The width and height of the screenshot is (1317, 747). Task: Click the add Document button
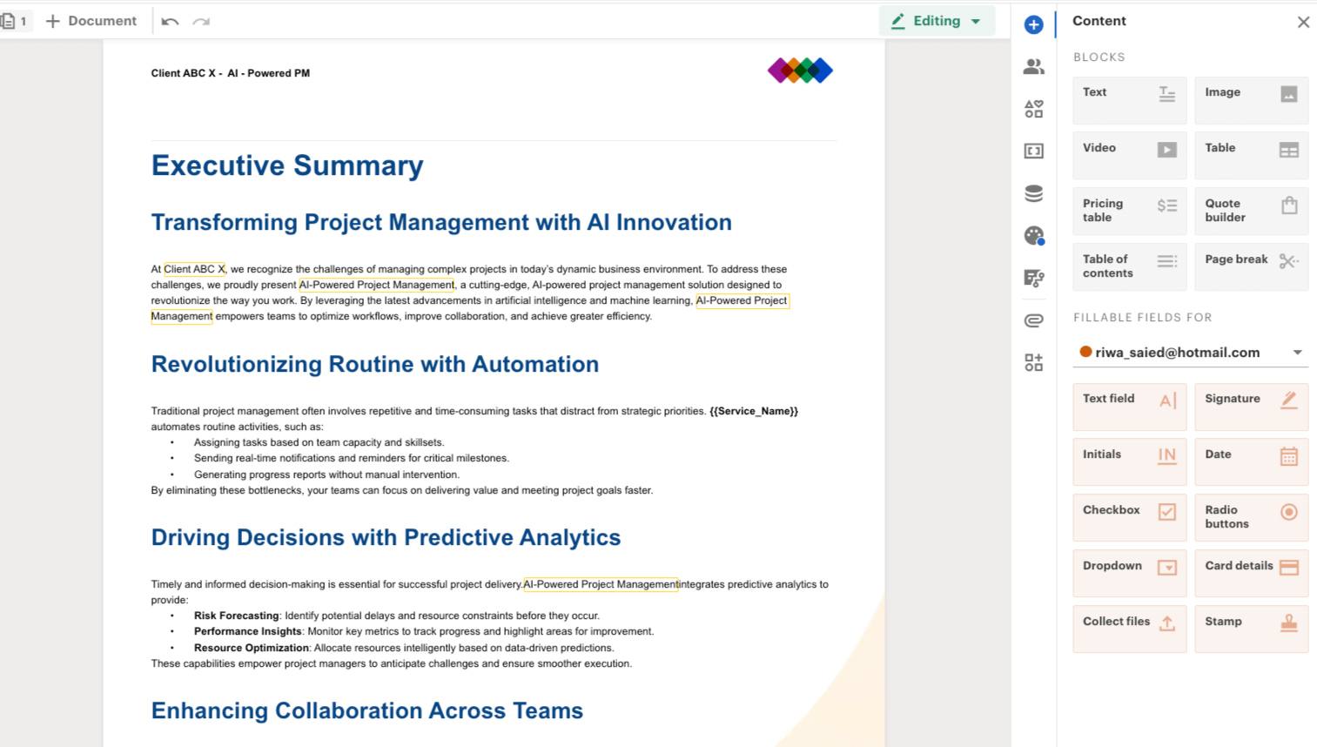pos(91,21)
